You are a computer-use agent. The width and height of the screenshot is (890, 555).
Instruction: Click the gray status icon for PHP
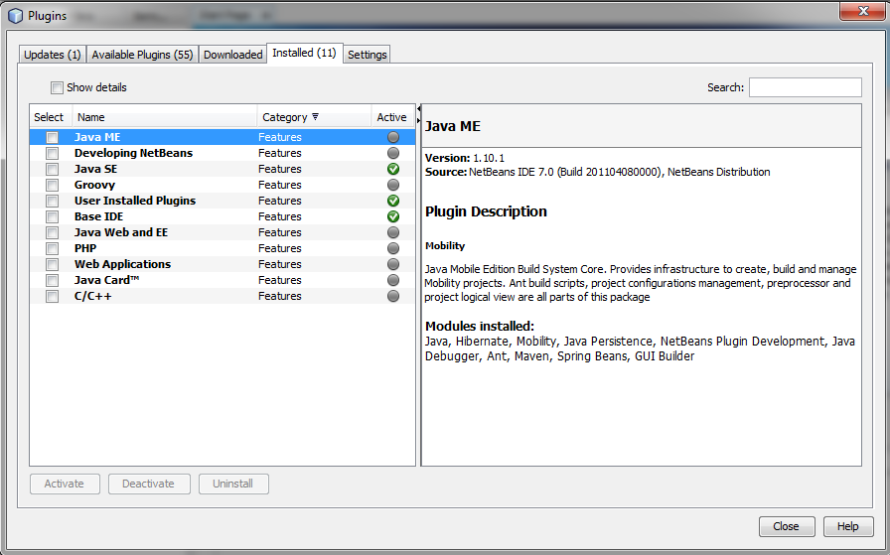392,248
